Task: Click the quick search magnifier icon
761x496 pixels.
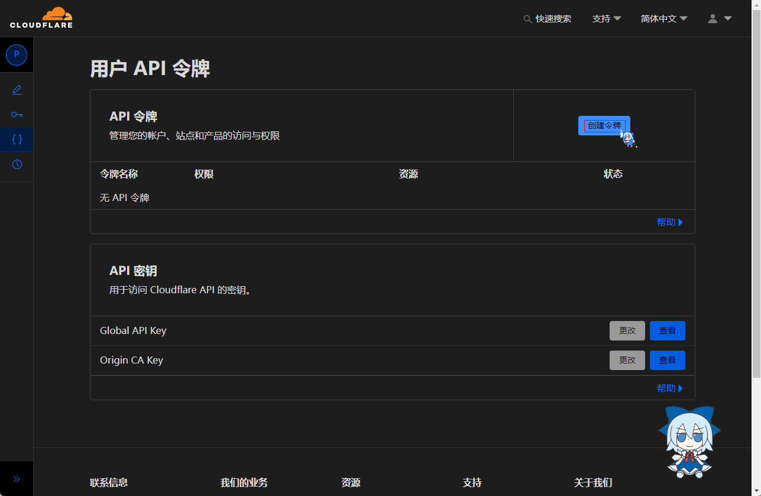Action: tap(527, 19)
